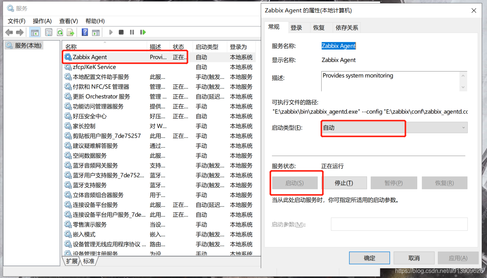The width and height of the screenshot is (487, 278).
Task: Select the 更新 Orchestrator 服务 row
Action: (x=159, y=96)
